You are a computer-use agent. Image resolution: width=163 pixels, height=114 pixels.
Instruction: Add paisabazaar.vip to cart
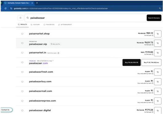pyautogui.click(x=158, y=43)
